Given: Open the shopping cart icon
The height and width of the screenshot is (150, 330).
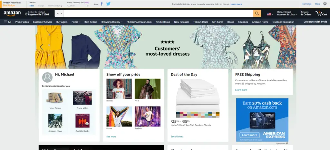Looking at the screenshot, I should click(x=319, y=13).
